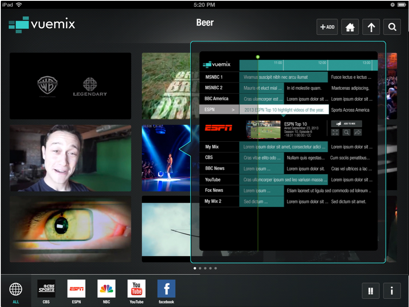Screen dimensions: 409x307
Task: Click the 13:00 timeline header
Action: (x=366, y=63)
